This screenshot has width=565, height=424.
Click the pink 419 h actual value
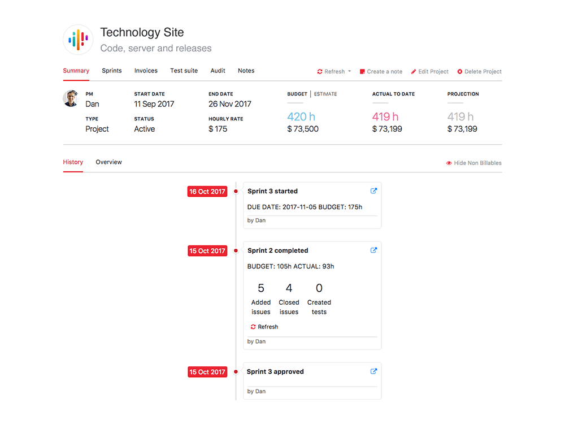[x=385, y=116]
